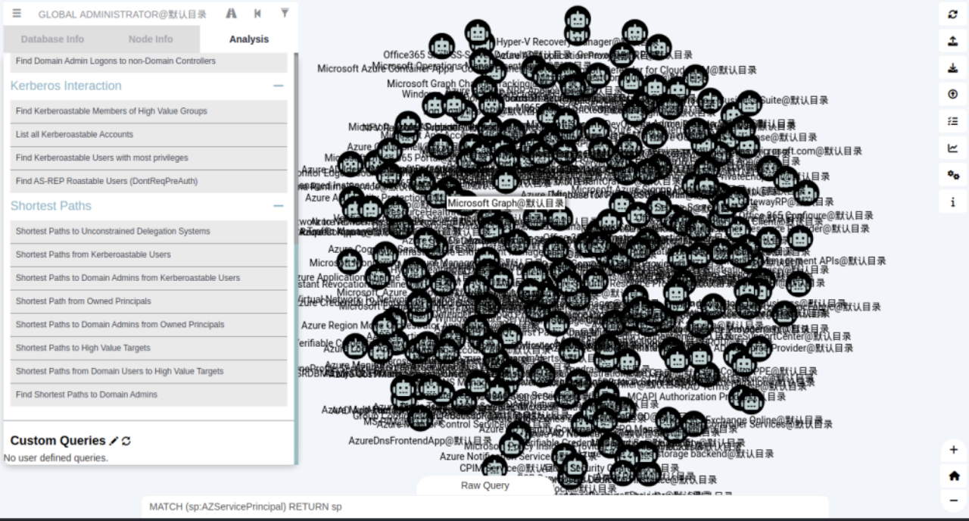Run List all Kerberoastable Accounts query
The image size is (969, 521).
(x=148, y=135)
